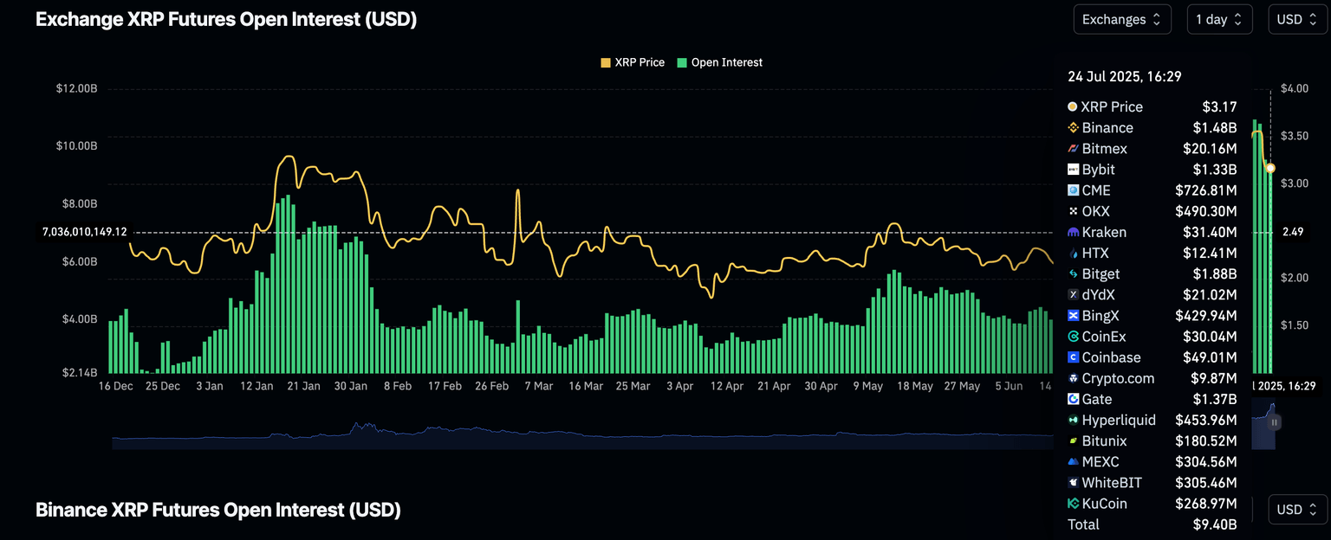This screenshot has width=1331, height=540.
Task: Click the CME exchange icon
Action: tap(1073, 190)
